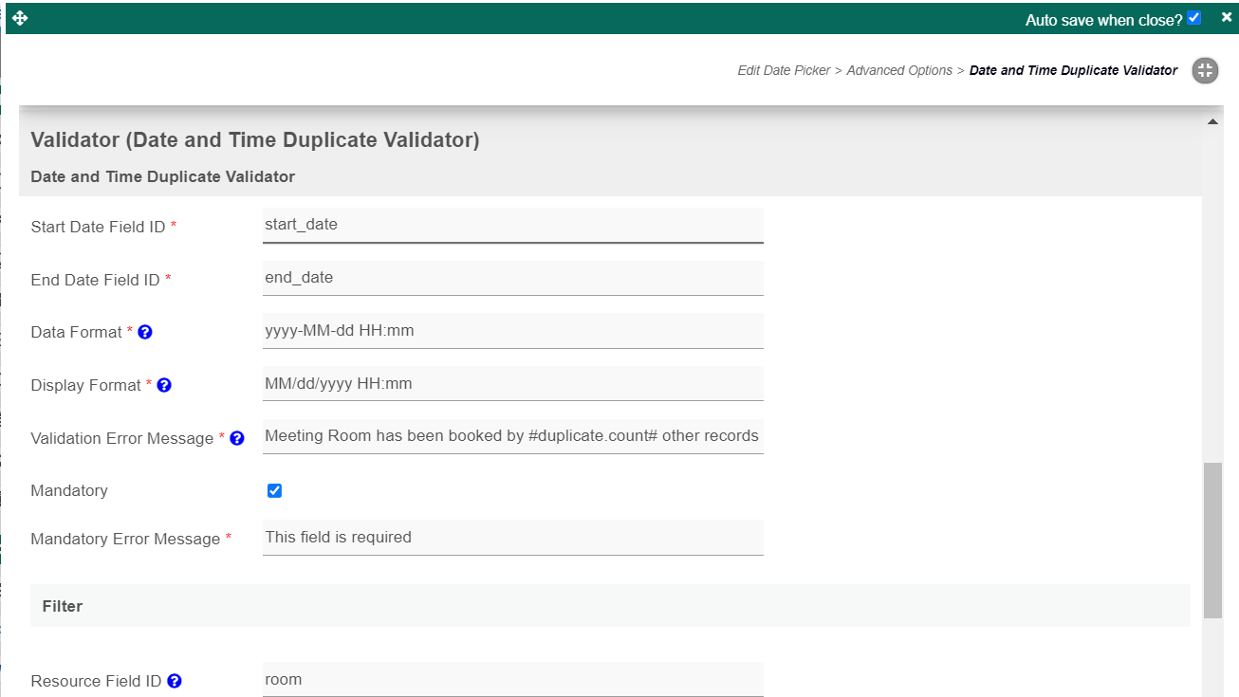Click scrollbar up arrow
Screen dimensions: 1239x697
point(1211,122)
